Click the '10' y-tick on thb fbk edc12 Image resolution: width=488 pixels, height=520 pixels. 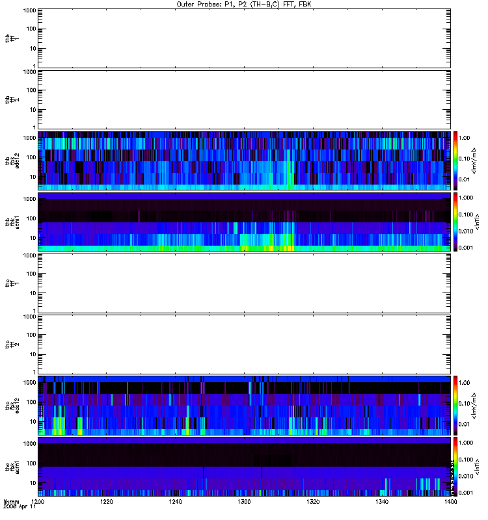pos(33,177)
